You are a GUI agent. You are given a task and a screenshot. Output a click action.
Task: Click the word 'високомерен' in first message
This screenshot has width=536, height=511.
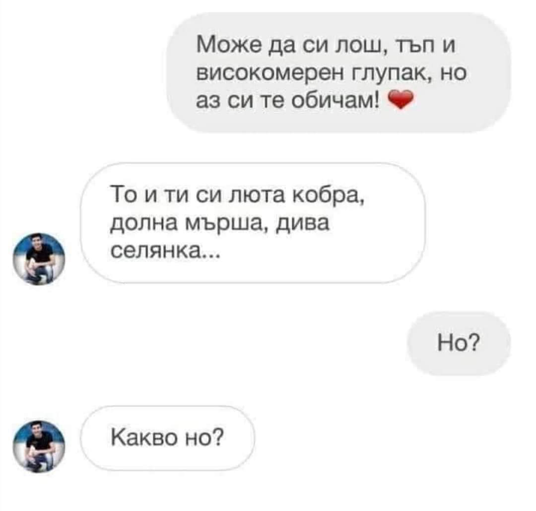[270, 73]
